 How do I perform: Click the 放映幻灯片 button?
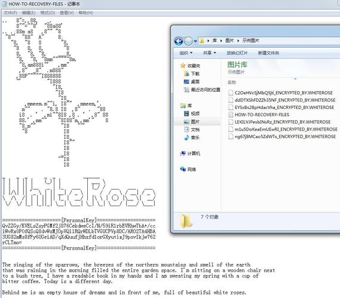pos(237,53)
